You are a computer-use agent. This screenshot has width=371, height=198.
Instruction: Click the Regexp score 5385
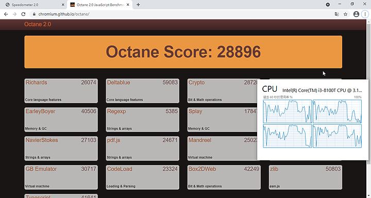tap(172, 111)
